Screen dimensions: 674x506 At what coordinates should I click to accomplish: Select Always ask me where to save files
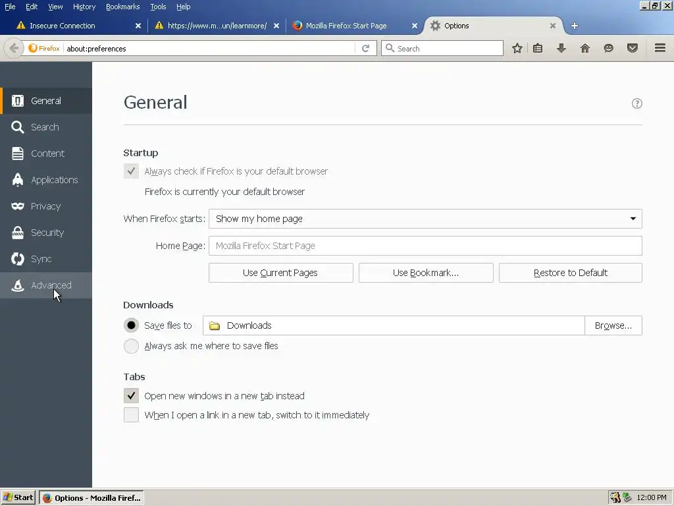[x=131, y=346]
